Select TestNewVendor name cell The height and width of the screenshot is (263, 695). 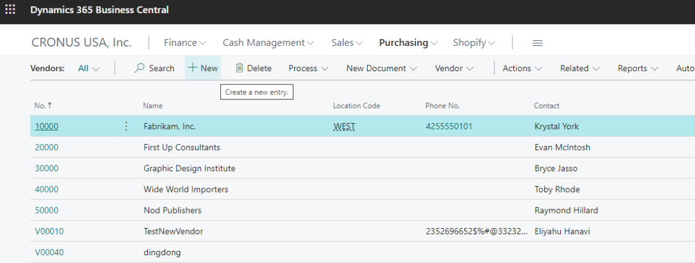[x=173, y=231]
